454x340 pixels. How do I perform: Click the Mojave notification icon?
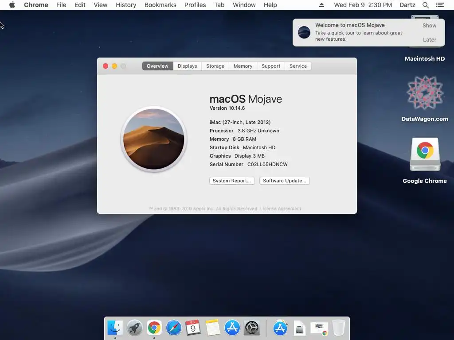coord(304,32)
